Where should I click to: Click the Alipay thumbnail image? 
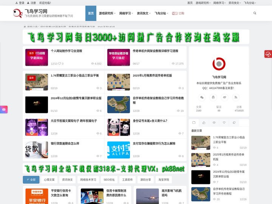coord(119,150)
